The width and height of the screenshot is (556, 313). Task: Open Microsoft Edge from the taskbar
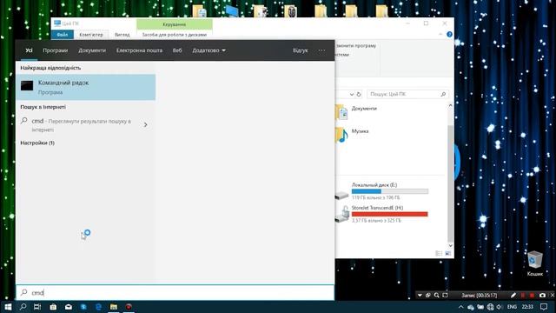(98, 307)
